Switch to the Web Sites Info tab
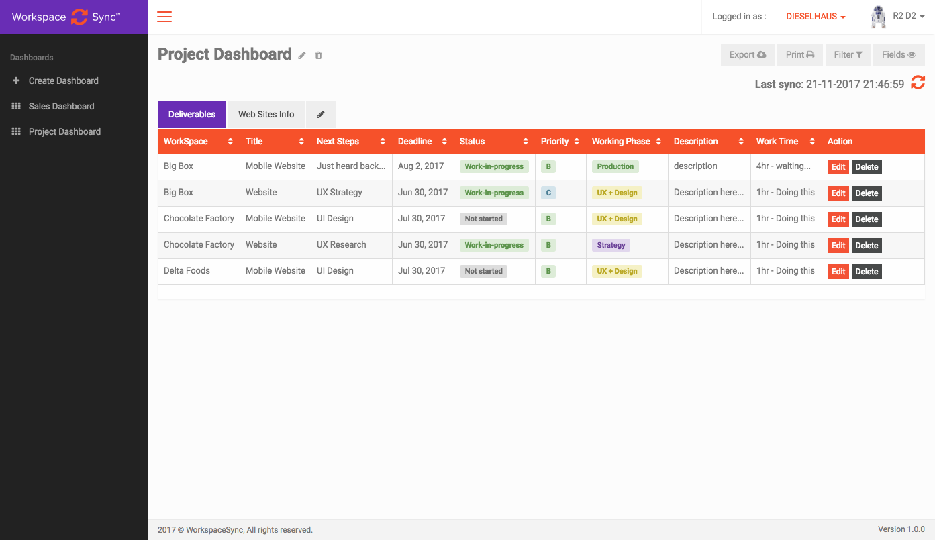The width and height of the screenshot is (935, 540). pos(266,115)
